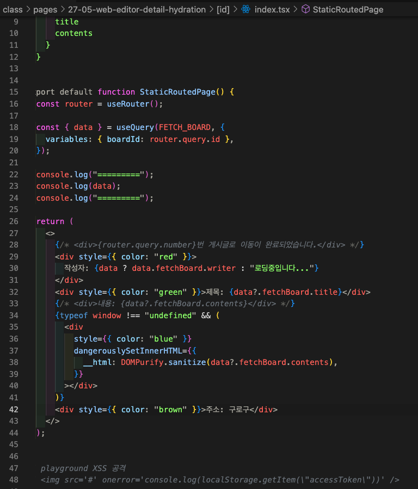Click the "undefined" string on line 34
The width and height of the screenshot is (418, 489).
pyautogui.click(x=171, y=315)
